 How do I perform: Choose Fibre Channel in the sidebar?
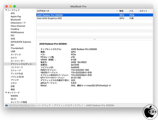[18, 26]
